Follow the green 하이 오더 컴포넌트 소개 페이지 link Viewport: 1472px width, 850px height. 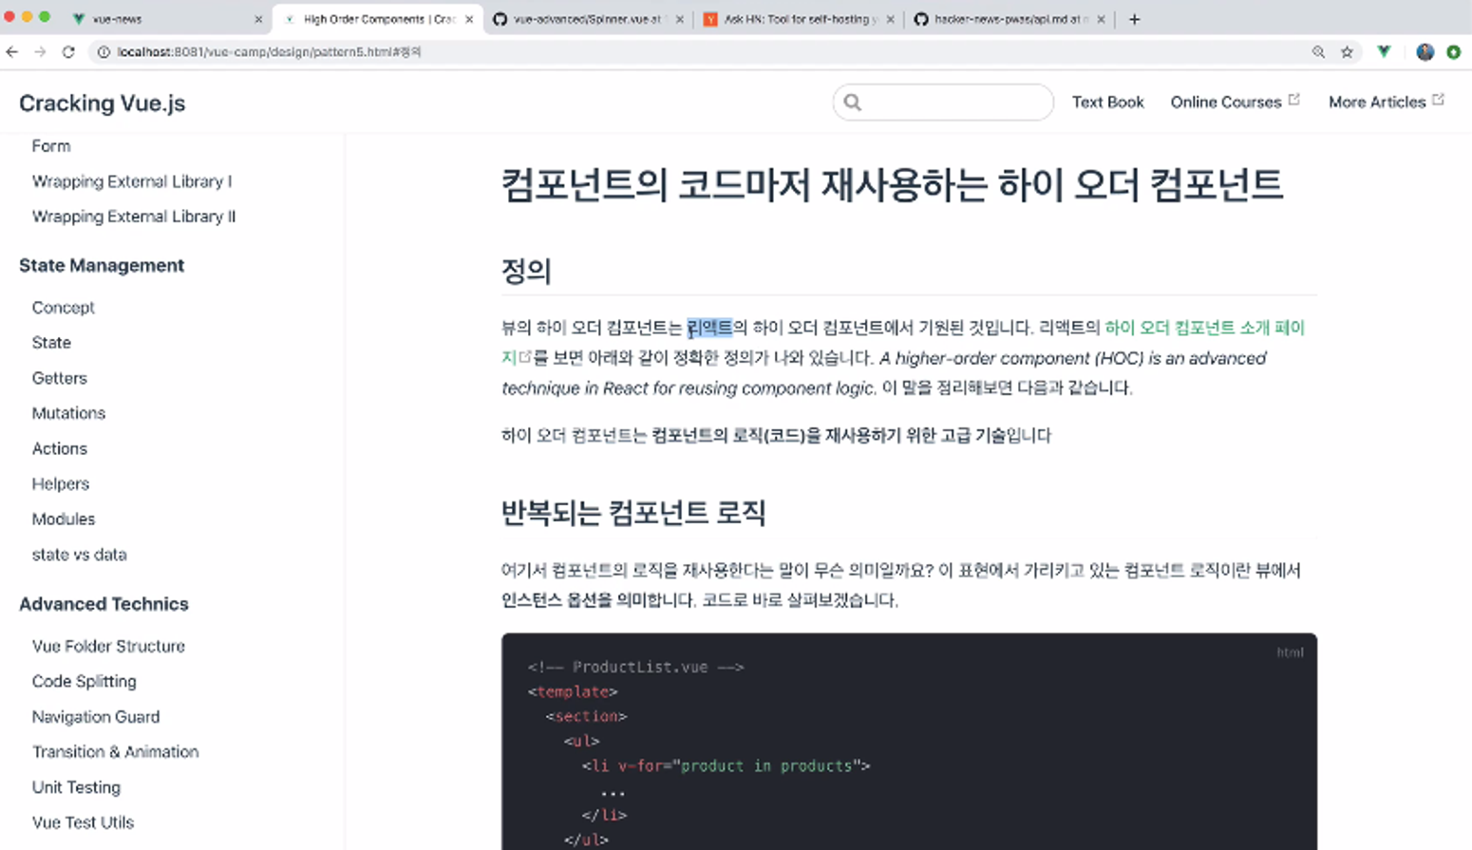[1204, 328]
